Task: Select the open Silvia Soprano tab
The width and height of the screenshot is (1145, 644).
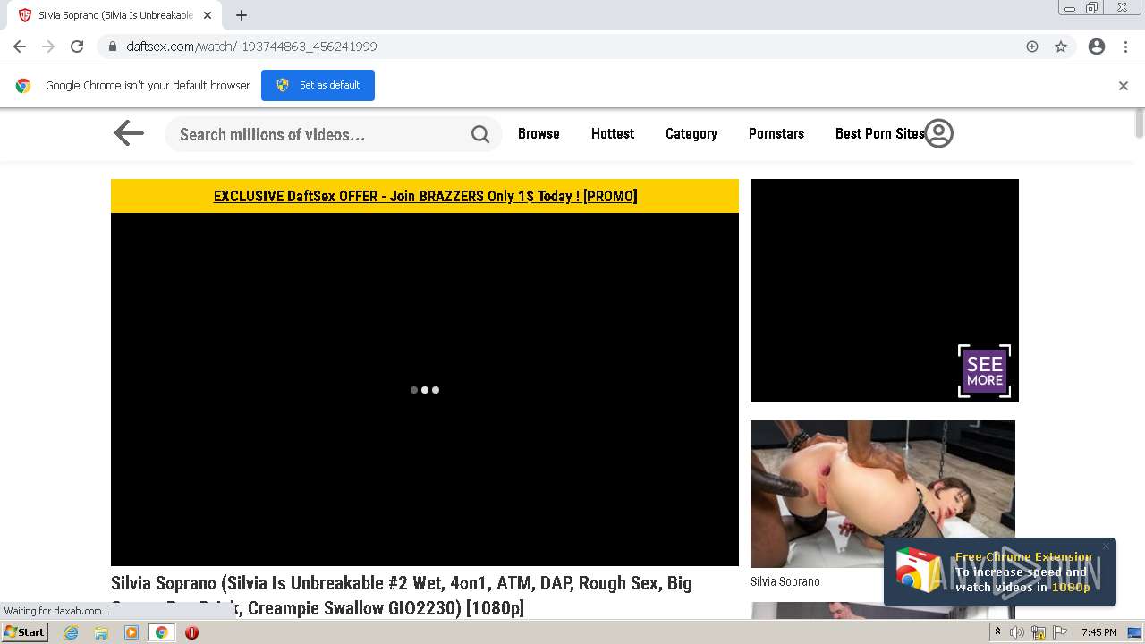Action: point(114,15)
